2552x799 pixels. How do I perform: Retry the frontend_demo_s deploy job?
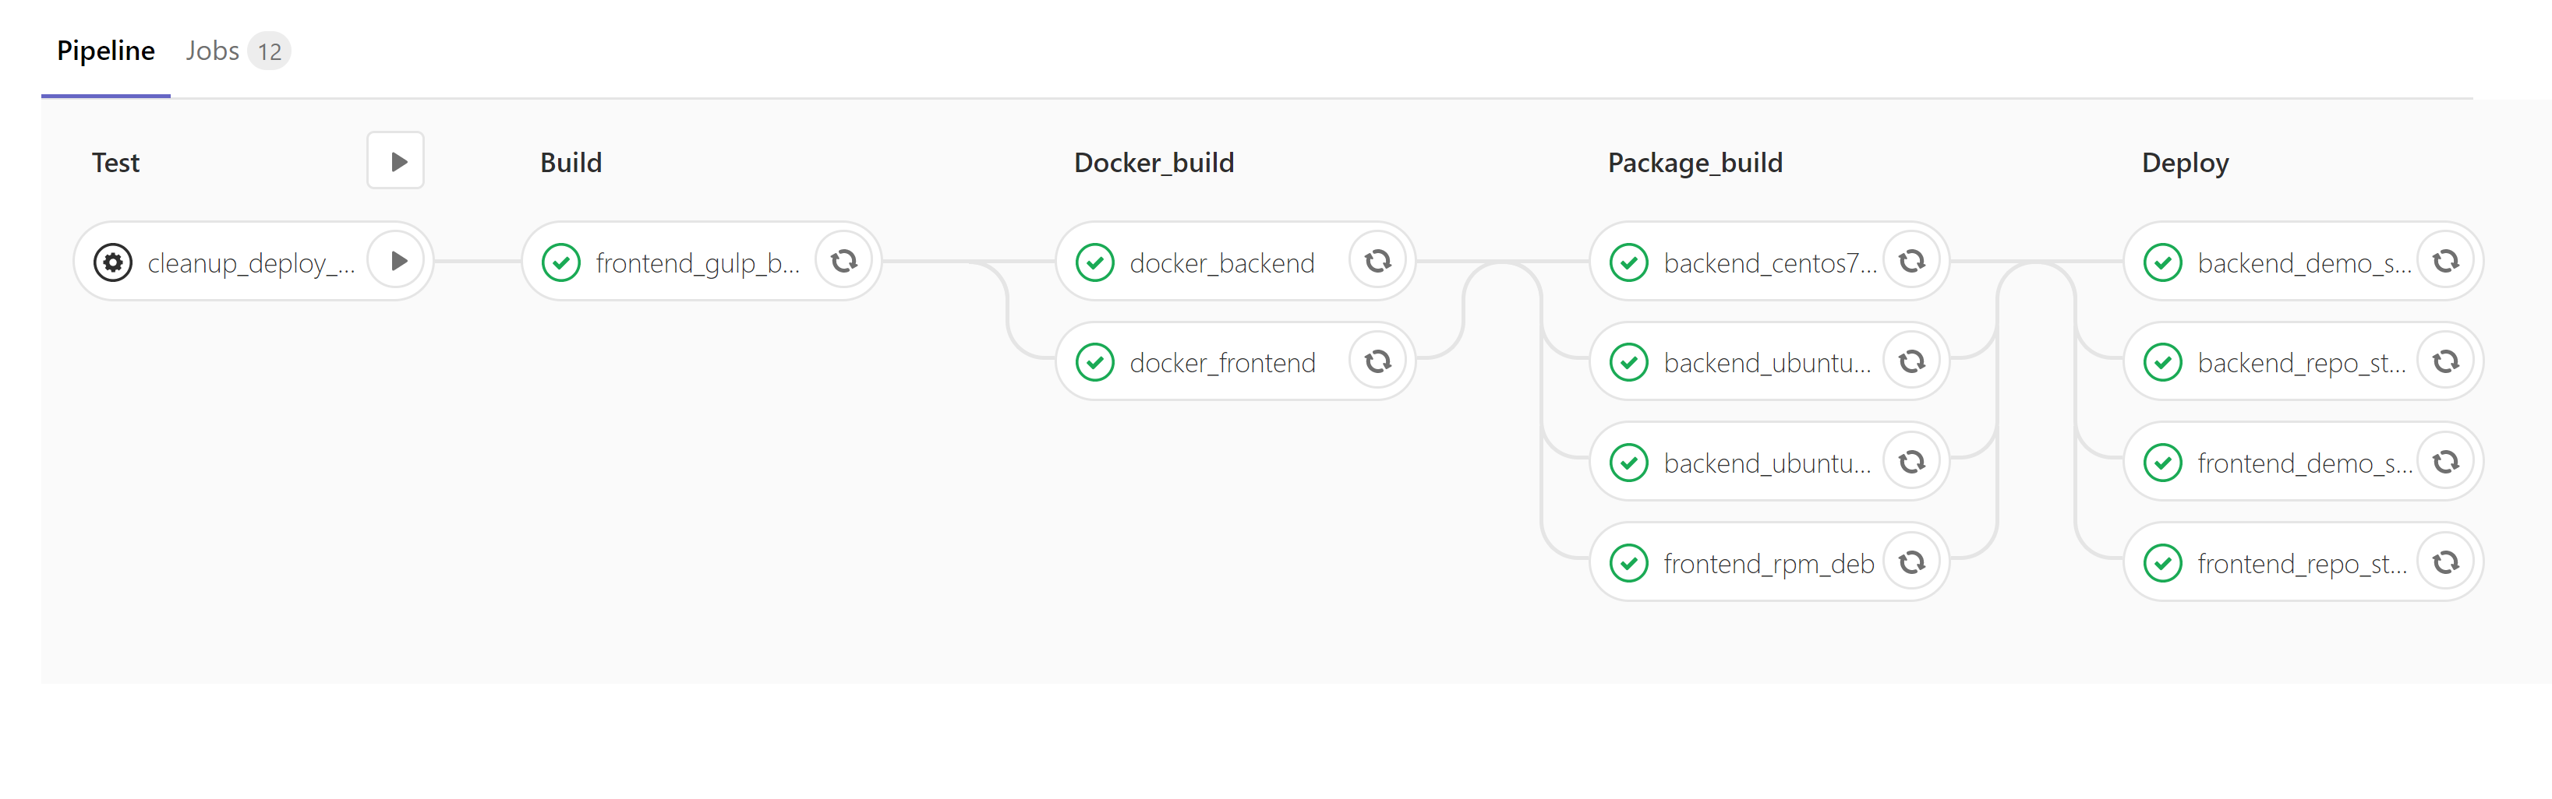click(2446, 461)
